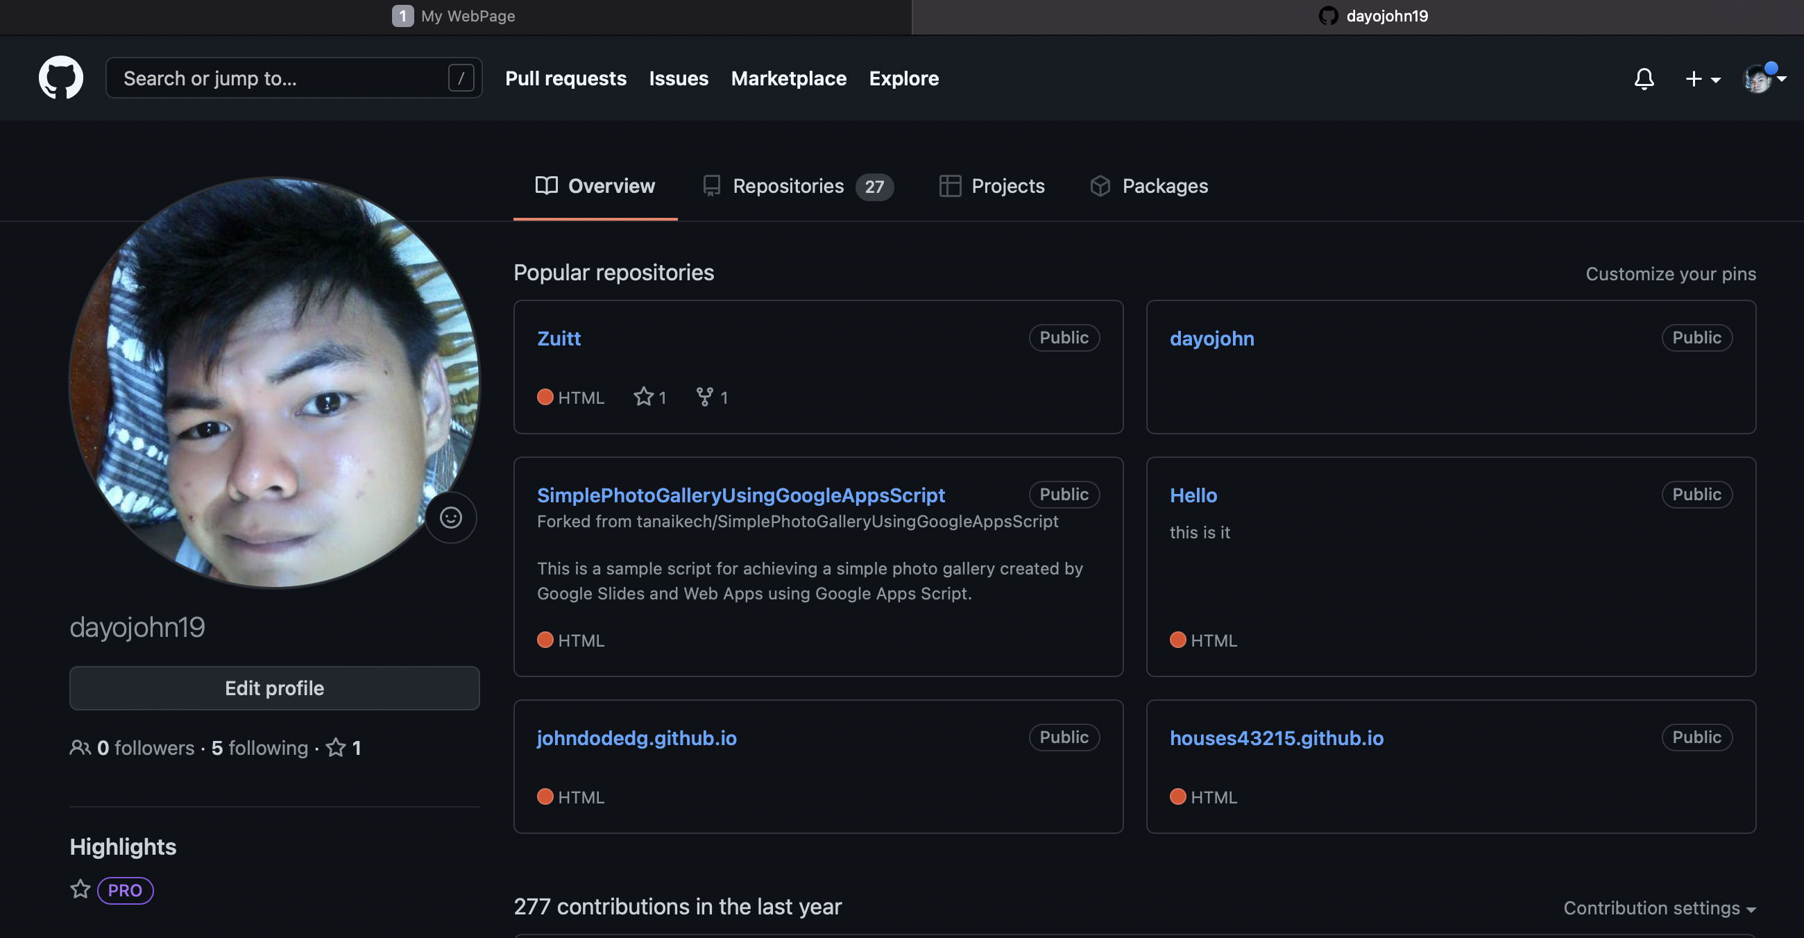Click the HTML label on houses43215.github.io card
The height and width of the screenshot is (938, 1804).
point(1214,797)
